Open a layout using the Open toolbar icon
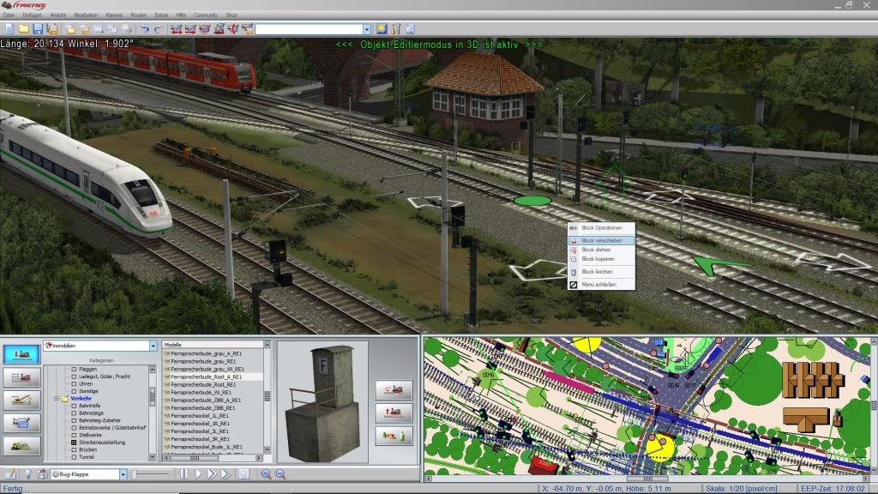The image size is (878, 494). click(x=24, y=28)
